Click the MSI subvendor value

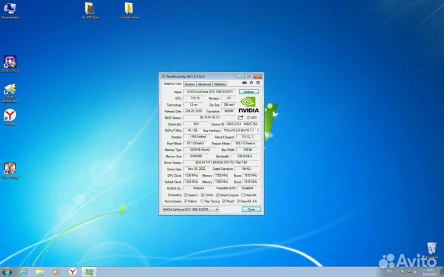(196, 124)
